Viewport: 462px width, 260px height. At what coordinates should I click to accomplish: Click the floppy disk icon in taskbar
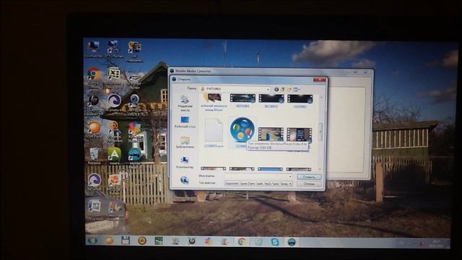click(126, 240)
